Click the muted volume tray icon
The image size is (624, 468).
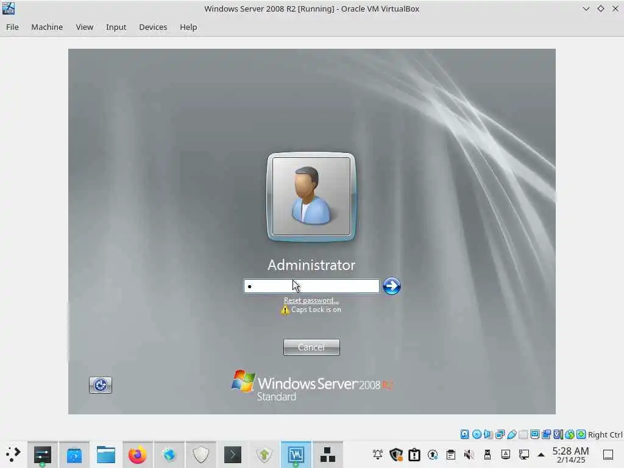tap(469, 455)
